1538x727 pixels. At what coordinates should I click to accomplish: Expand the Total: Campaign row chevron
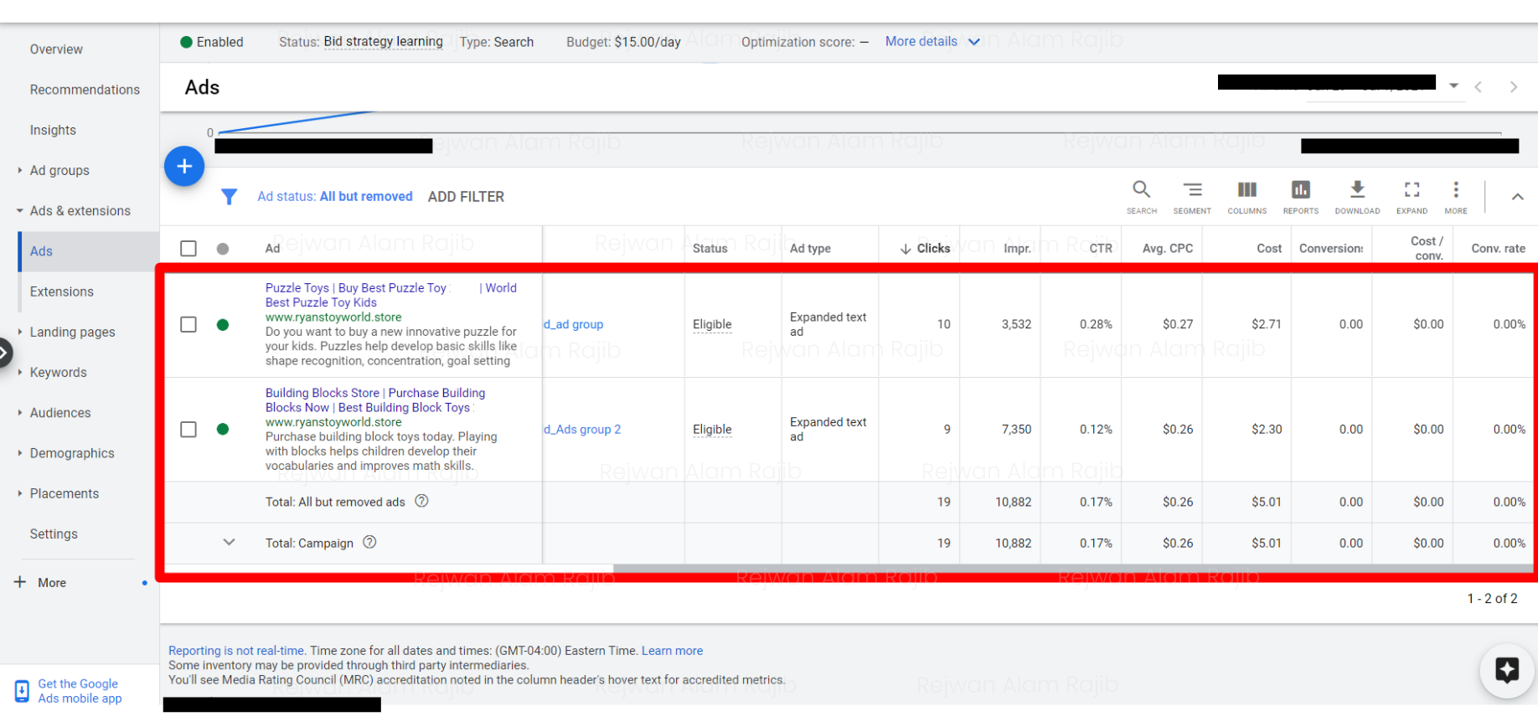coord(229,543)
